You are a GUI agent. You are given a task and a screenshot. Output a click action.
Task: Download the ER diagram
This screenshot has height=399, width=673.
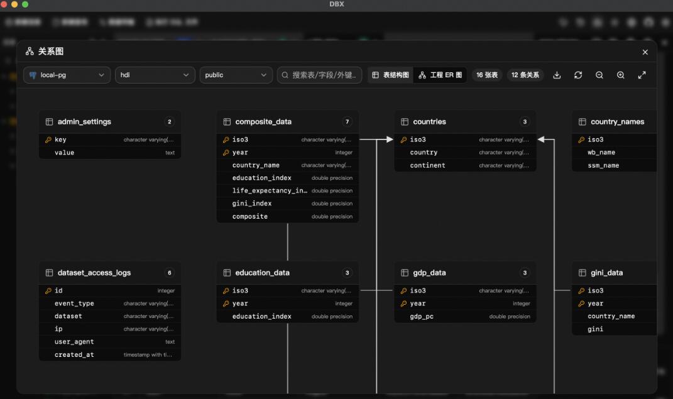(x=557, y=75)
